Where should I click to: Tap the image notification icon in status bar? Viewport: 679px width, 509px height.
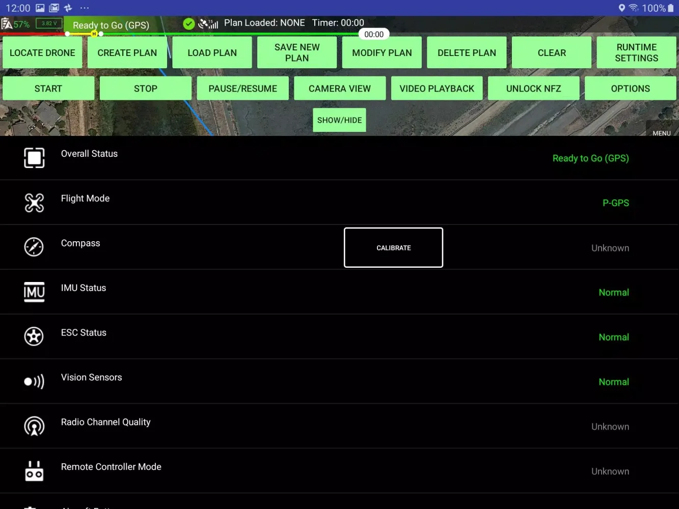40,8
